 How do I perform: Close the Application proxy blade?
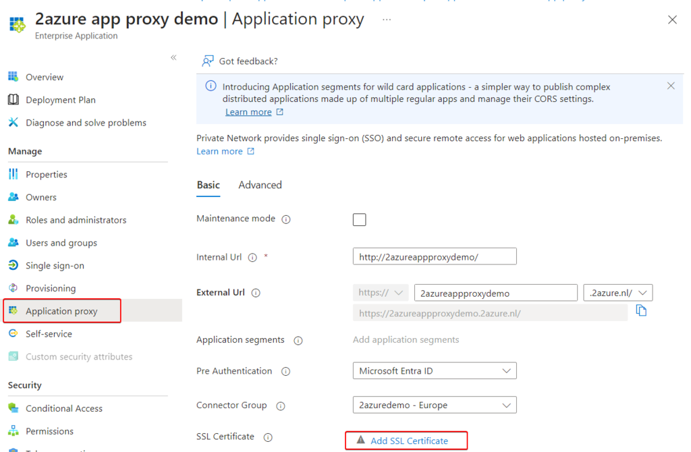pos(672,20)
